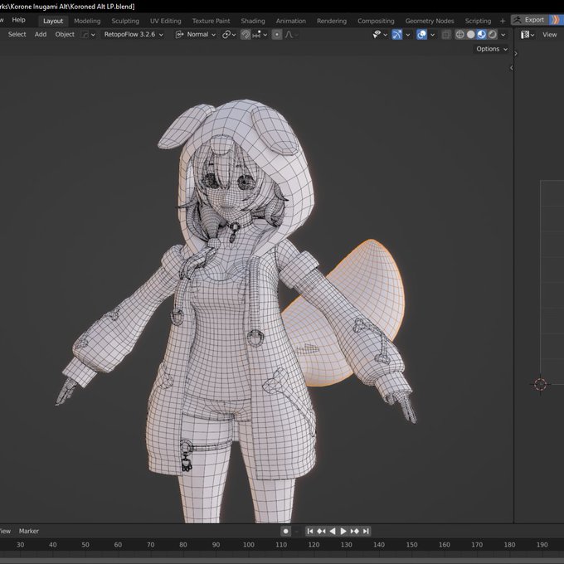564x564 pixels.
Task: Click frame 100 on the timeline ruler
Action: [x=248, y=545]
